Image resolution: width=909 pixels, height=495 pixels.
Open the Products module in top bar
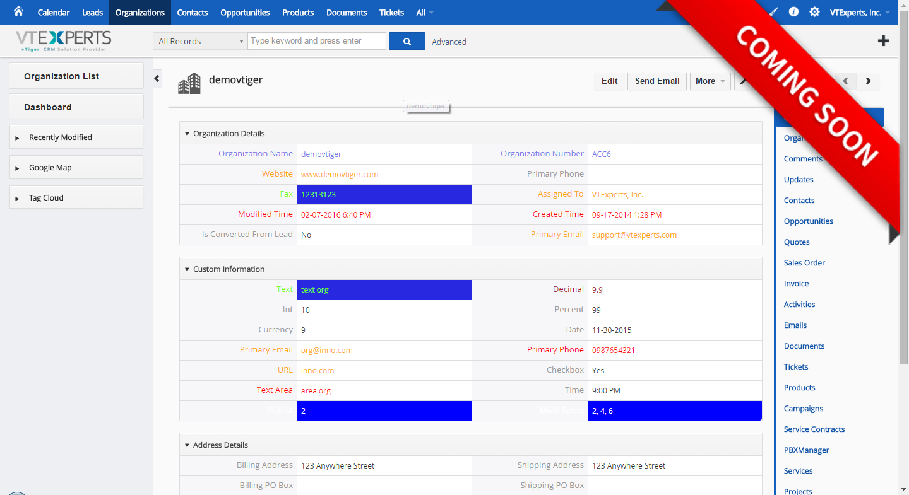pos(298,13)
